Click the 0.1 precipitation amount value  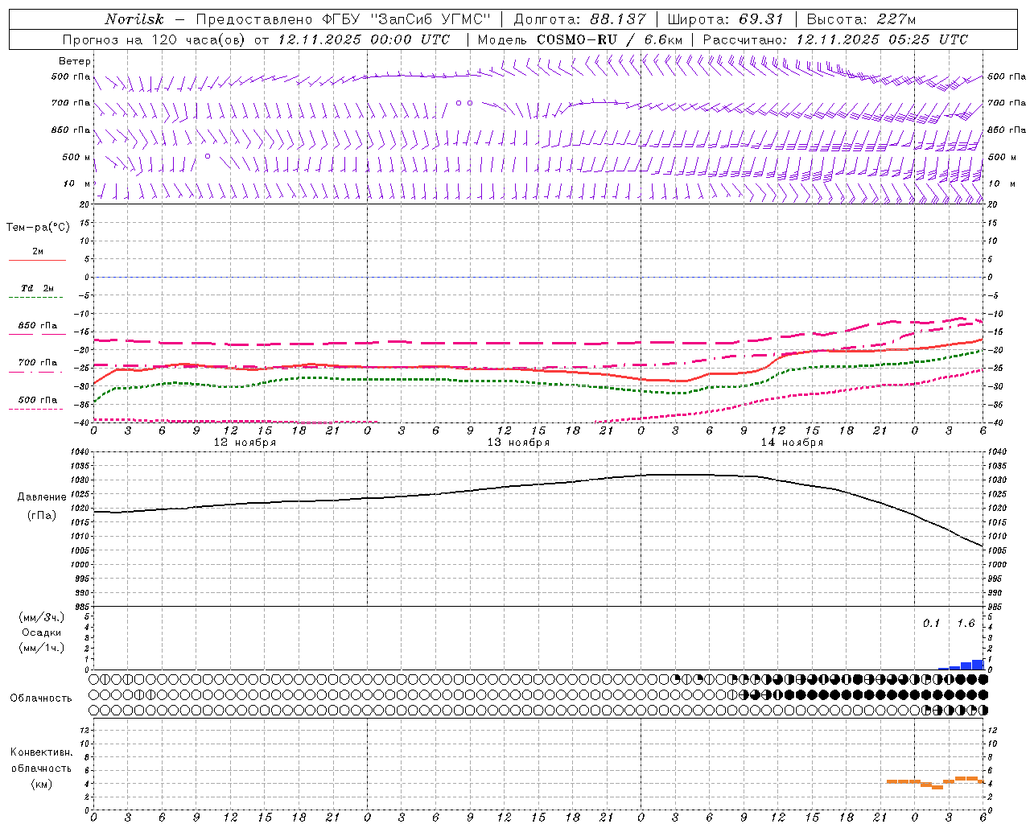pyautogui.click(x=931, y=623)
